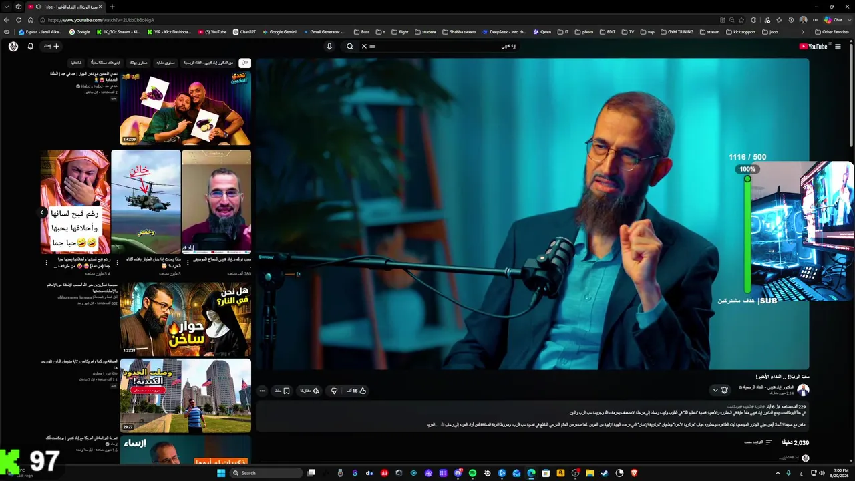Screen dimensions: 855x481
Task: Open the browser Chat sidebar button
Action: click(x=833, y=20)
